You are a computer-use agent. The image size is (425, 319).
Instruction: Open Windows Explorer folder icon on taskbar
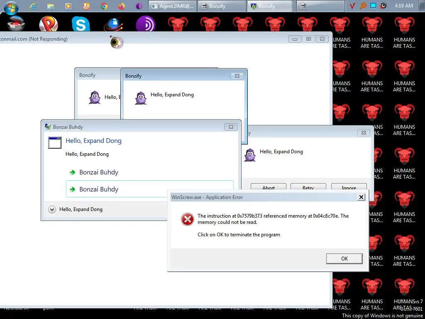pos(50,6)
